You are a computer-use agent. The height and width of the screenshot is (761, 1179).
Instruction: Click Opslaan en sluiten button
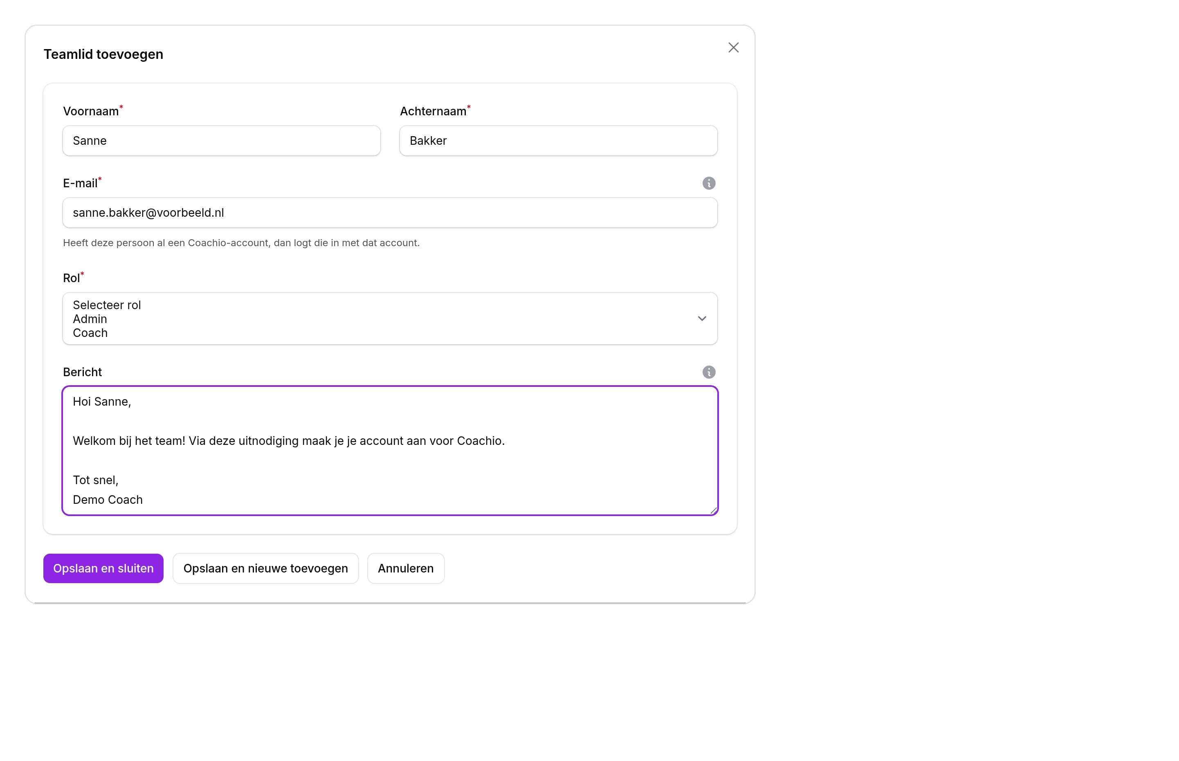103,568
